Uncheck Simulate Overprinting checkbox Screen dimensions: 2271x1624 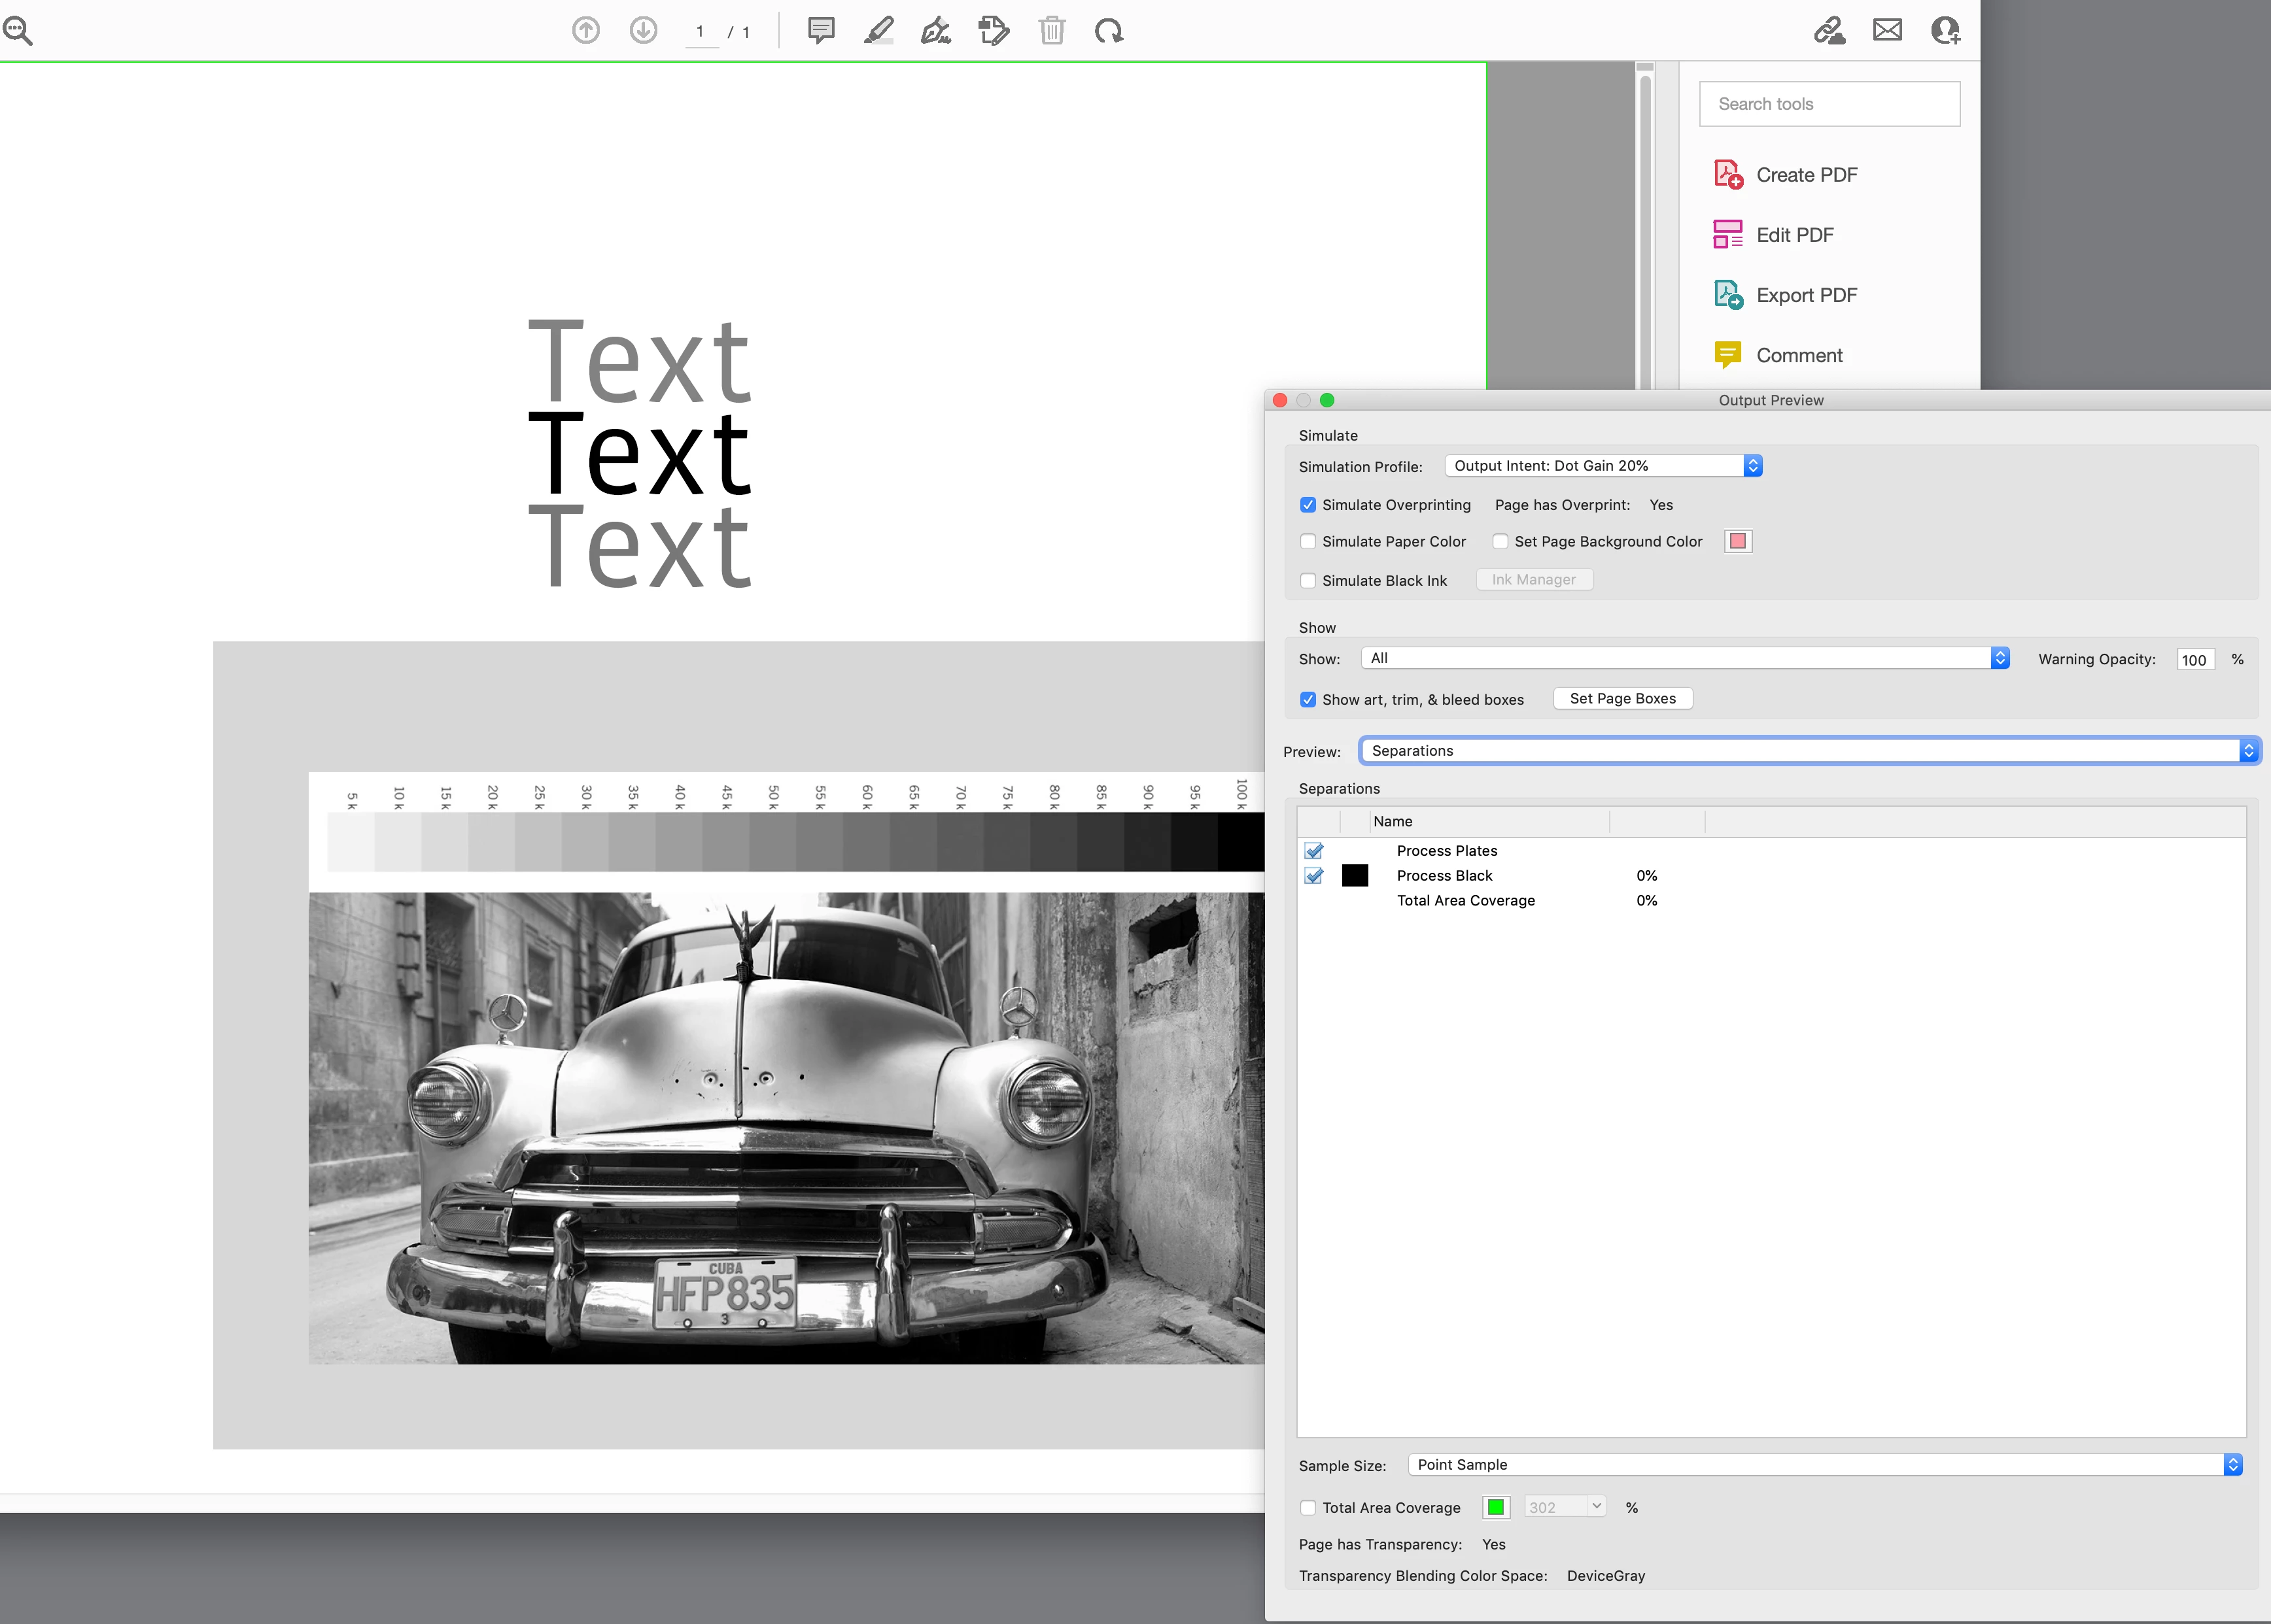click(1308, 505)
